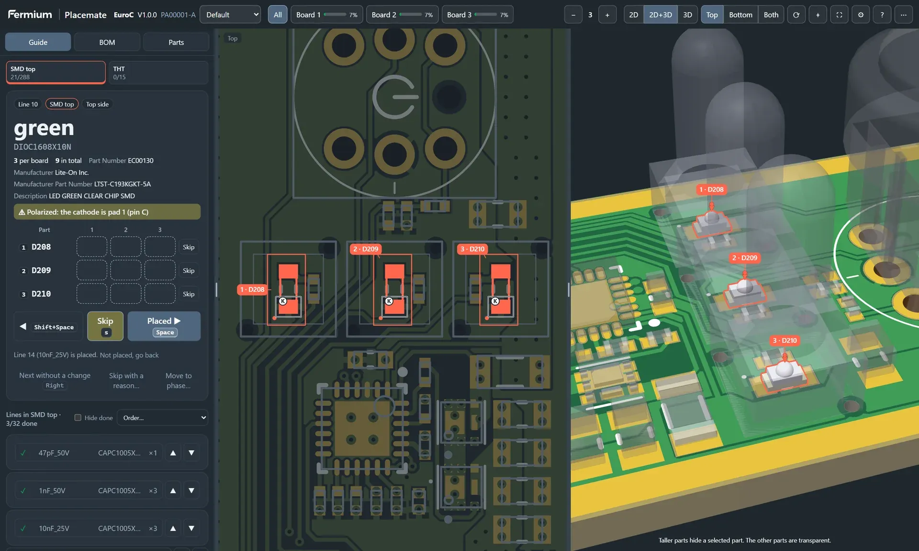Move the 10nF_25V line up

[173, 528]
